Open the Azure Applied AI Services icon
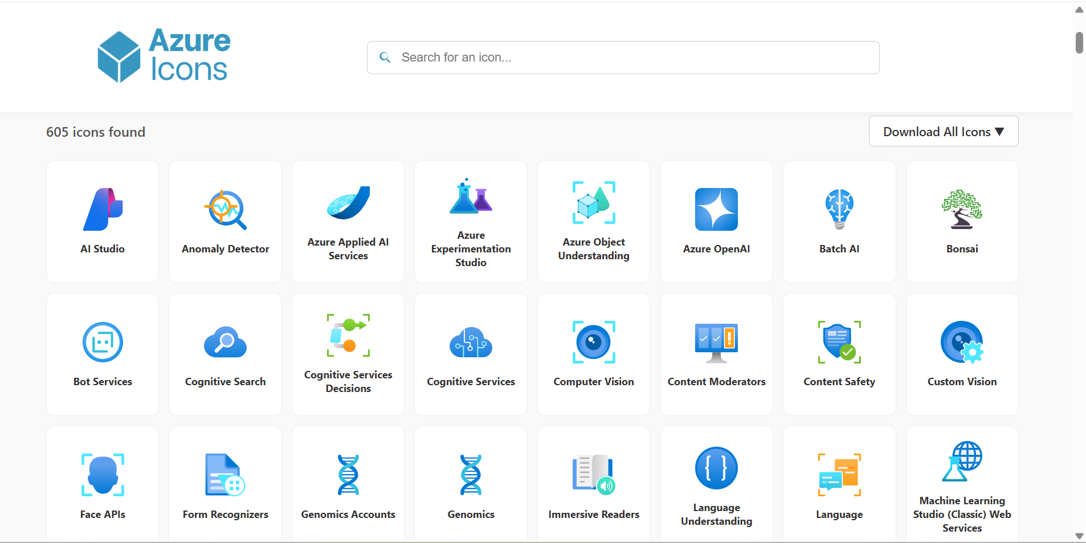The width and height of the screenshot is (1086, 543). click(x=348, y=222)
